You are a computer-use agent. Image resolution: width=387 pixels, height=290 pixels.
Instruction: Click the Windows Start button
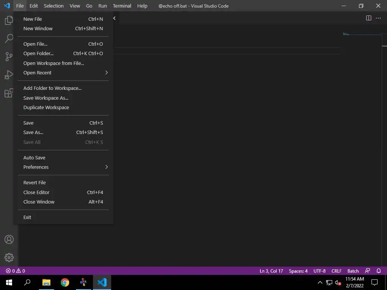[x=9, y=282]
